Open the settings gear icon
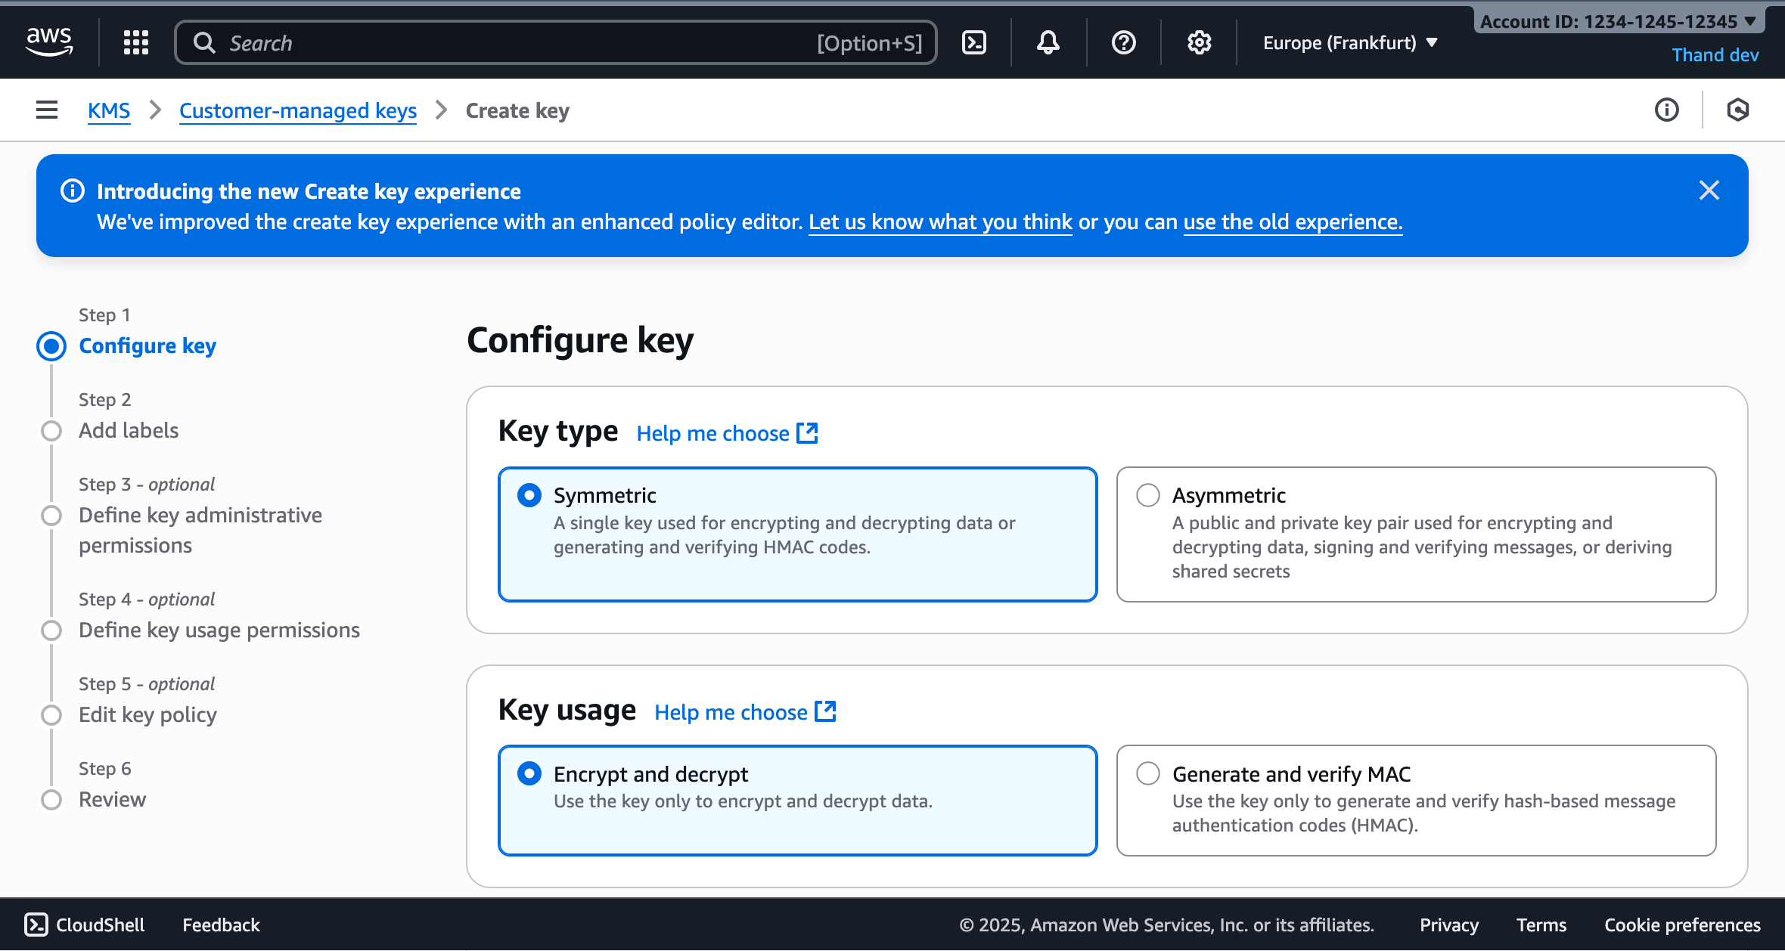The width and height of the screenshot is (1785, 951). click(1198, 42)
